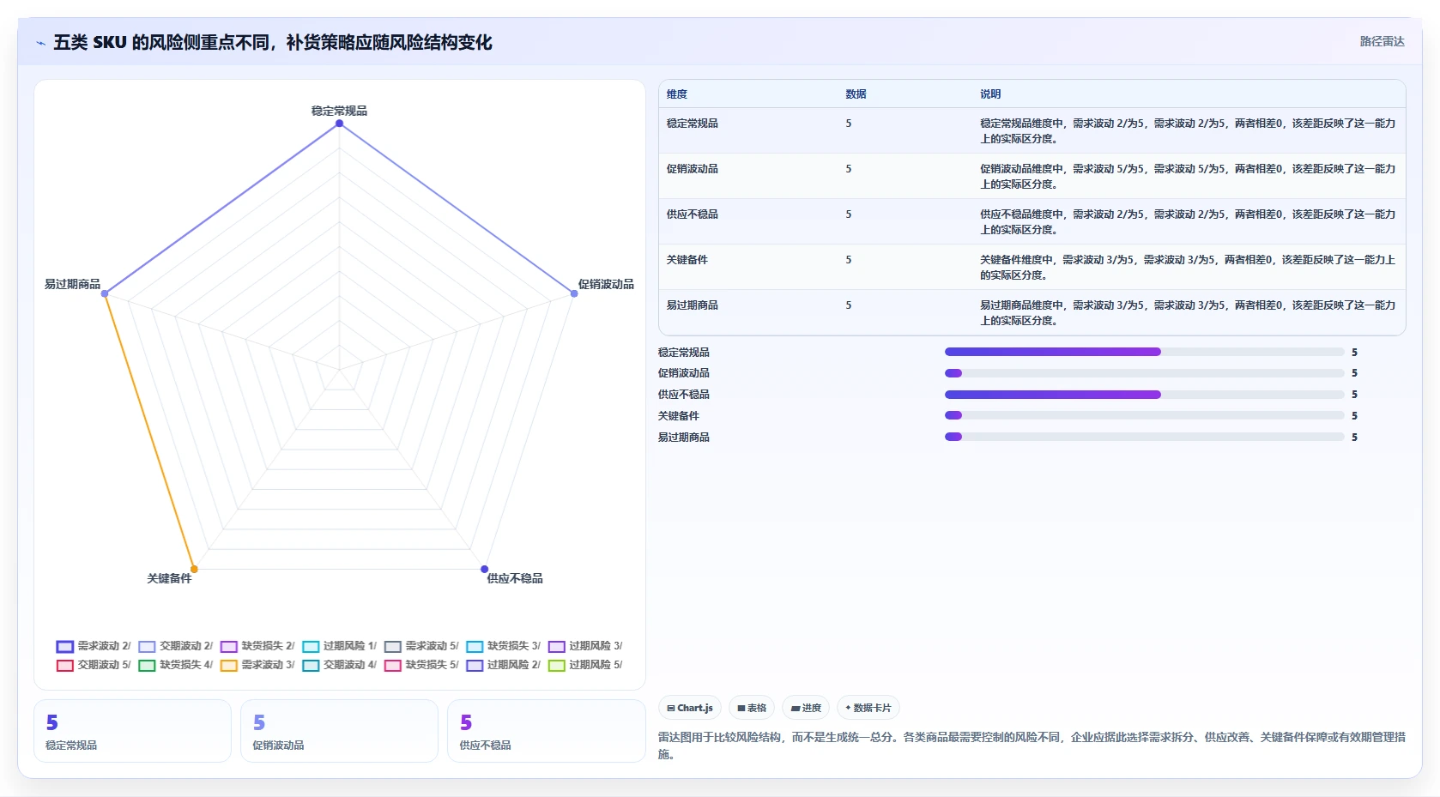Viewport: 1440px width, 797px height.
Task: Click the 稳定常规品 axis label on the radar
Action: click(x=339, y=111)
